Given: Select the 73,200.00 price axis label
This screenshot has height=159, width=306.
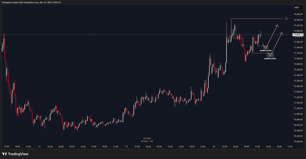Looking at the screenshot, I should (298, 53).
